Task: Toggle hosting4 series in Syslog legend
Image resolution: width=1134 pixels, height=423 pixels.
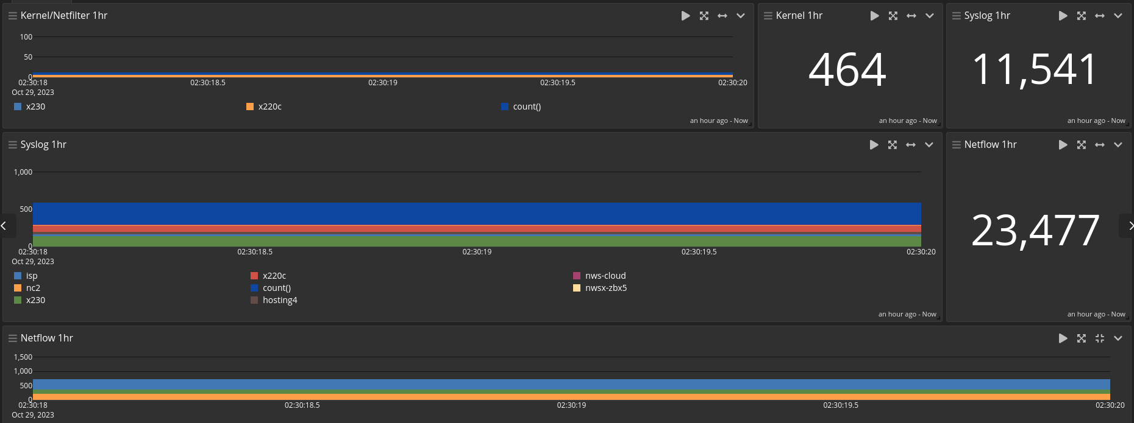Action: 274,300
